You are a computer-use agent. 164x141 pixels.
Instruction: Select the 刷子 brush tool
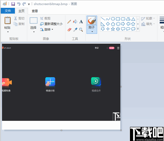[92, 20]
